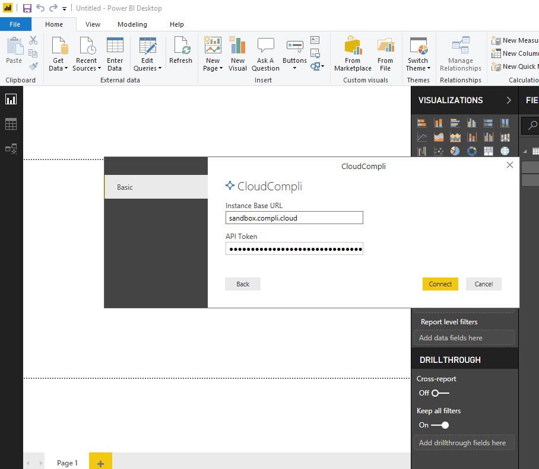Select the clustered column chart visual
The image size is (539, 469).
[x=471, y=123]
